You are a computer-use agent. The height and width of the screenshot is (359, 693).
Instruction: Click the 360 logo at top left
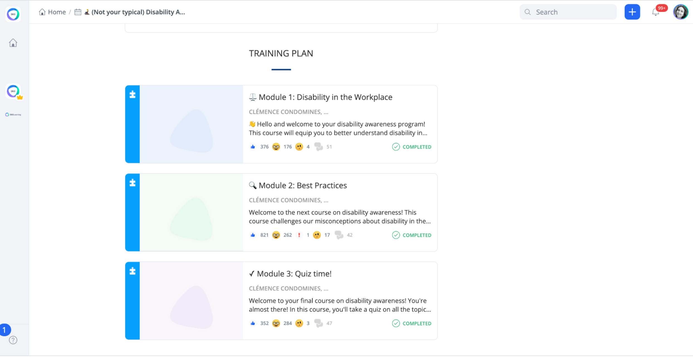pyautogui.click(x=13, y=14)
